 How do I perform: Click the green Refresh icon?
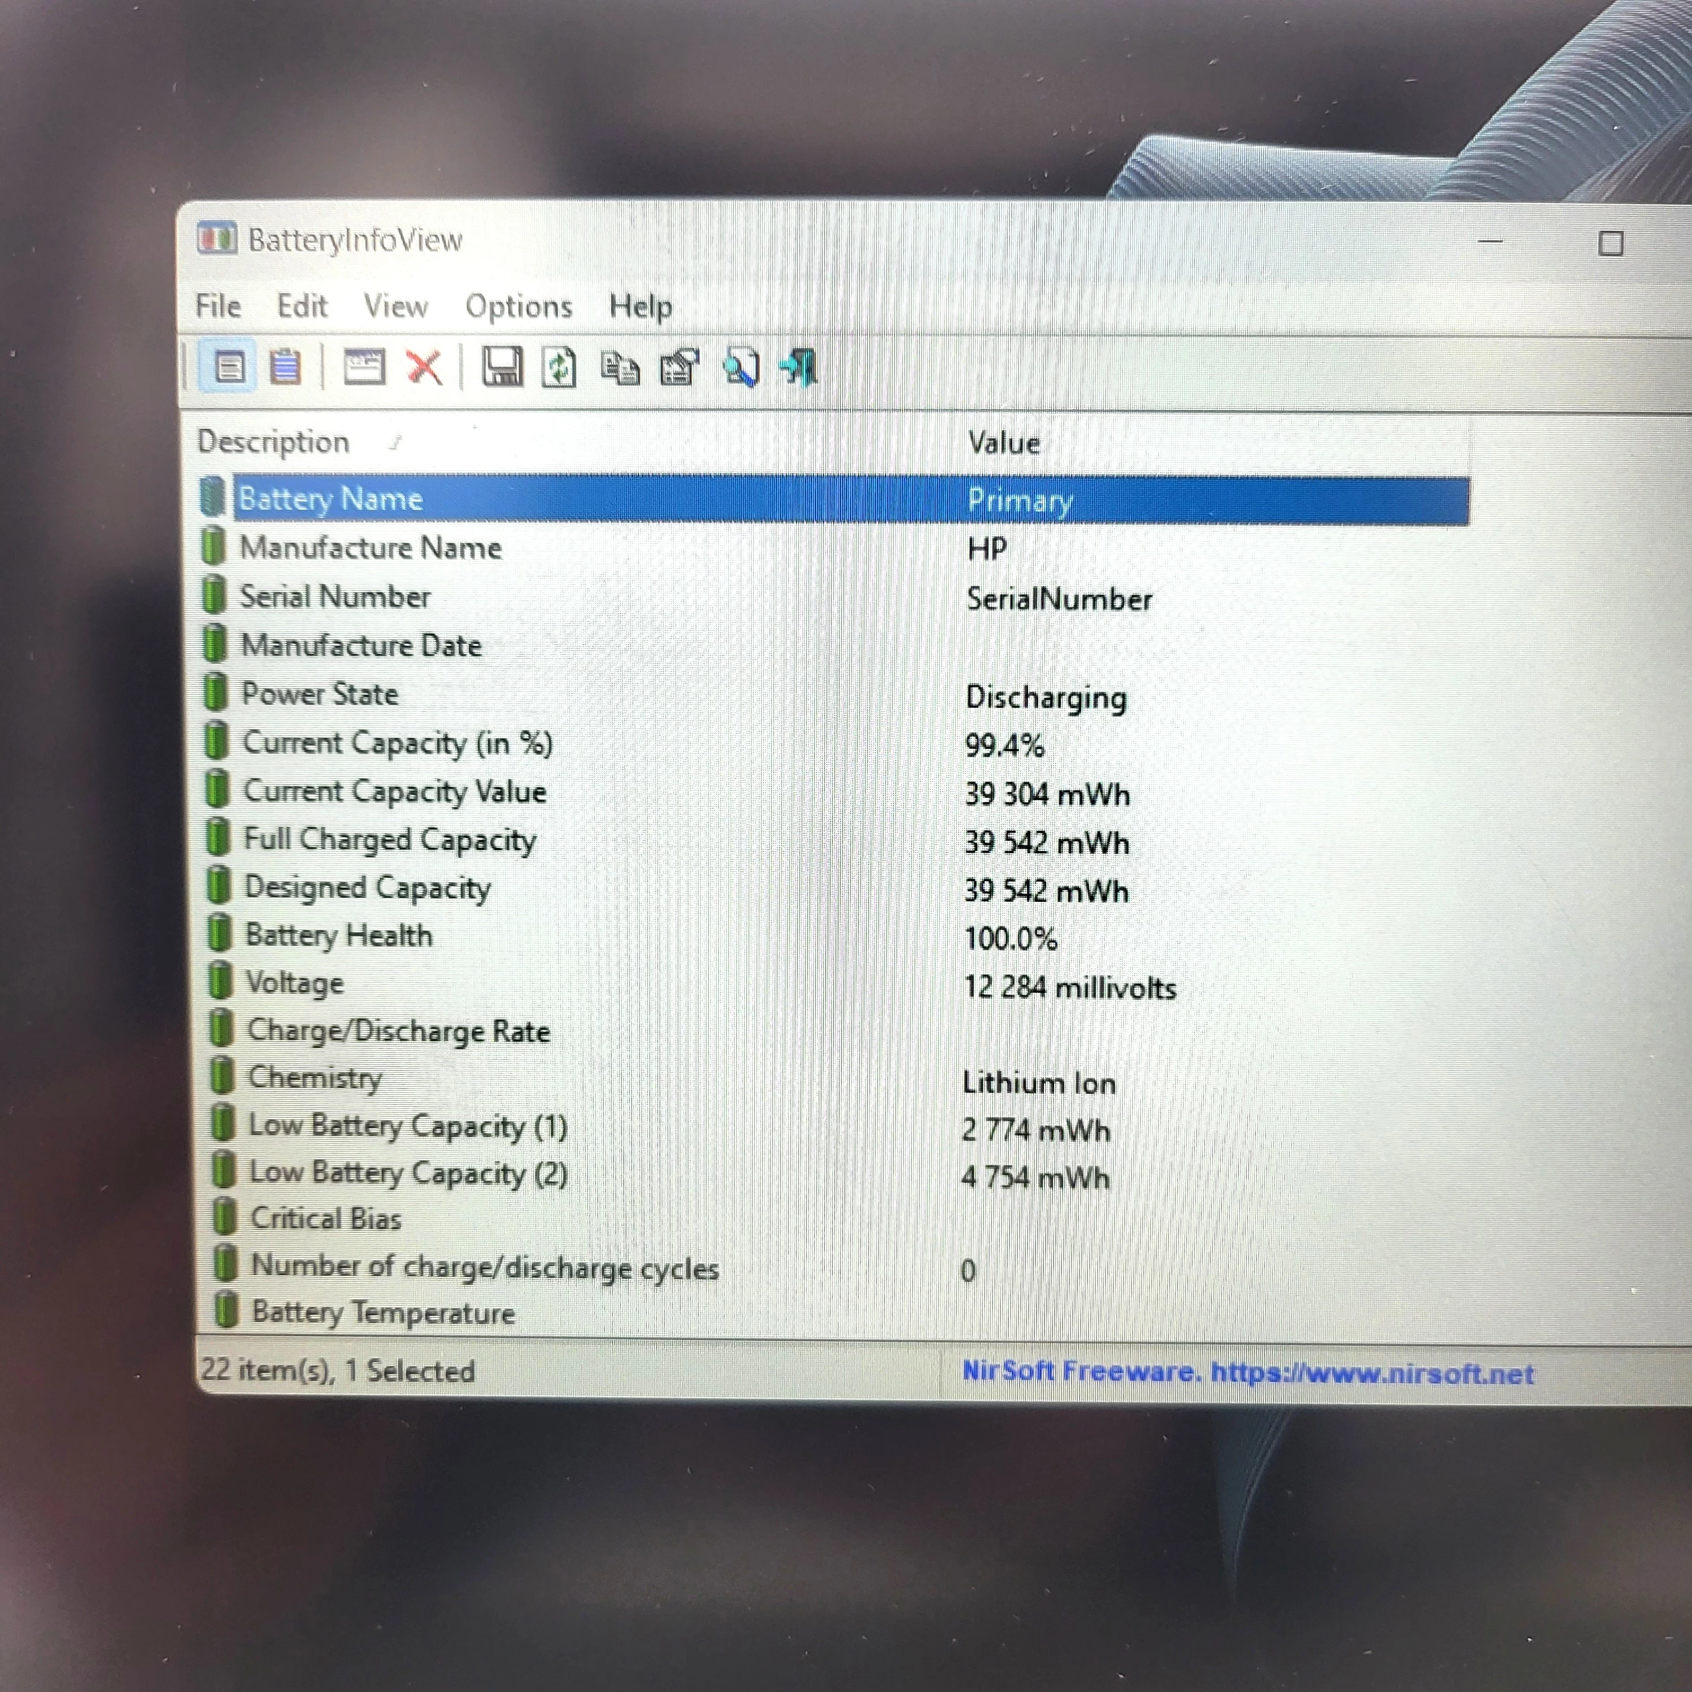pos(559,368)
